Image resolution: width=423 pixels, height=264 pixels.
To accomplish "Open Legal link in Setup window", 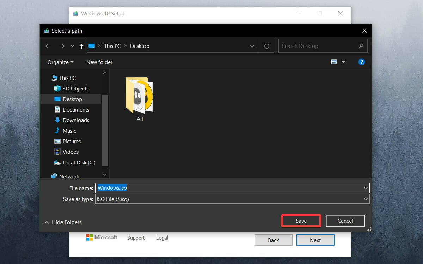I will pos(162,238).
